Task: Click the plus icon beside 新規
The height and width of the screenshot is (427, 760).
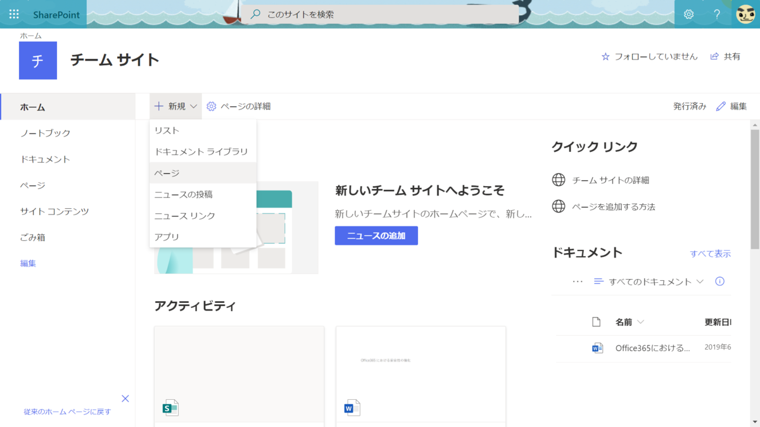Action: [159, 106]
